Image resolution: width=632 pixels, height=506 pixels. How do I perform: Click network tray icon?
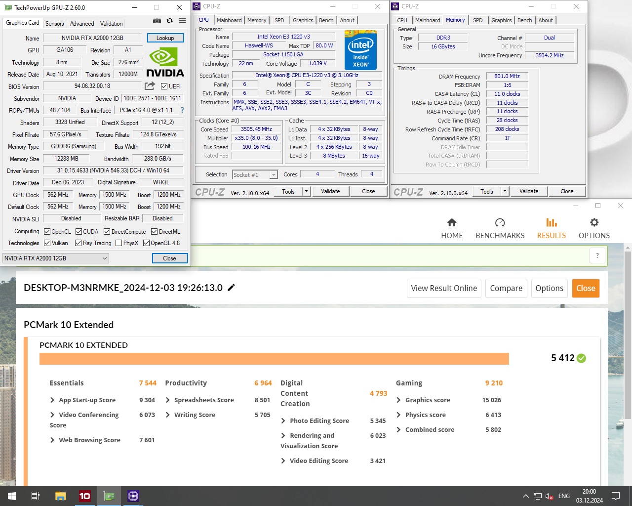[538, 496]
